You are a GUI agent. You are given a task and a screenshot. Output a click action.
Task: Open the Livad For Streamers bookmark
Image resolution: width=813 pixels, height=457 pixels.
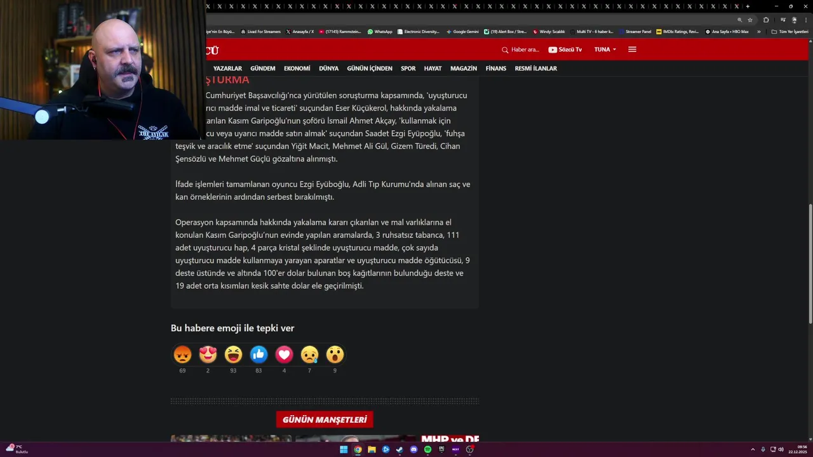[x=261, y=32]
